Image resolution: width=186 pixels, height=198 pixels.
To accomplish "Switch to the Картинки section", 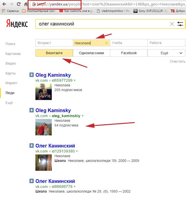I will (x=13, y=54).
